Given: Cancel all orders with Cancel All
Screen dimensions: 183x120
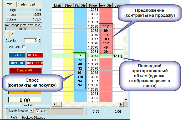Looking at the screenshot, I should [25, 71].
